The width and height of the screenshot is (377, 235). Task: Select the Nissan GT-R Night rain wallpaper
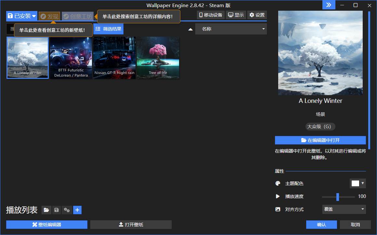tap(114, 57)
